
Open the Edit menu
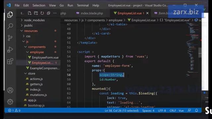(26, 5)
